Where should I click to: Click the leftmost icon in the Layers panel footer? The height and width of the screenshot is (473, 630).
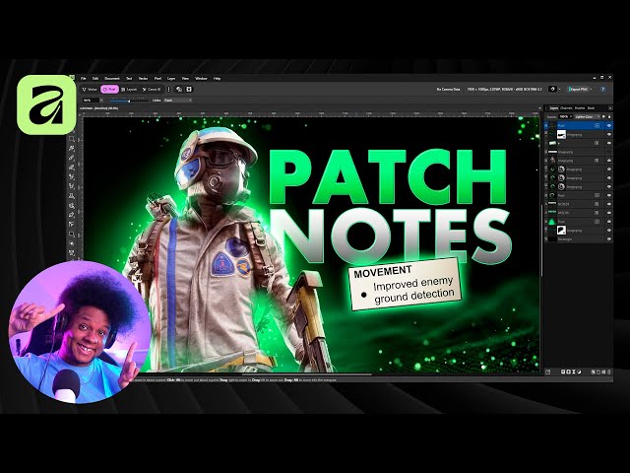(x=548, y=372)
